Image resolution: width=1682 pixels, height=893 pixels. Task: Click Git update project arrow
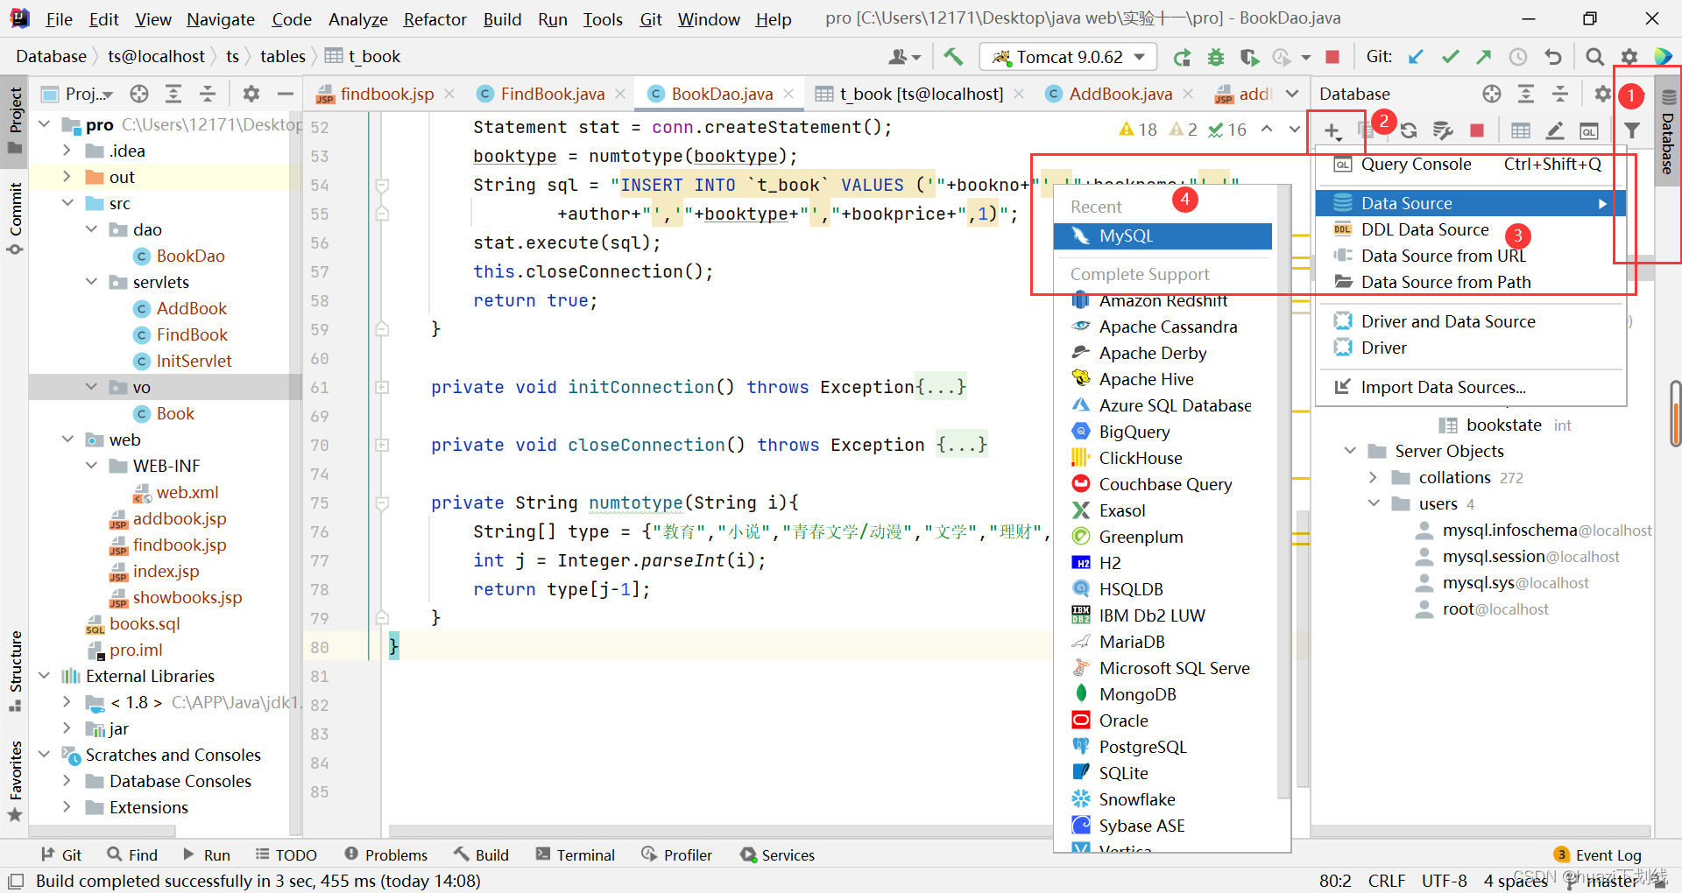point(1416,57)
